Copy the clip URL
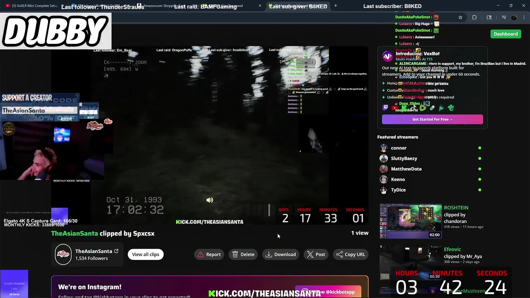530x298 pixels. coord(351,255)
